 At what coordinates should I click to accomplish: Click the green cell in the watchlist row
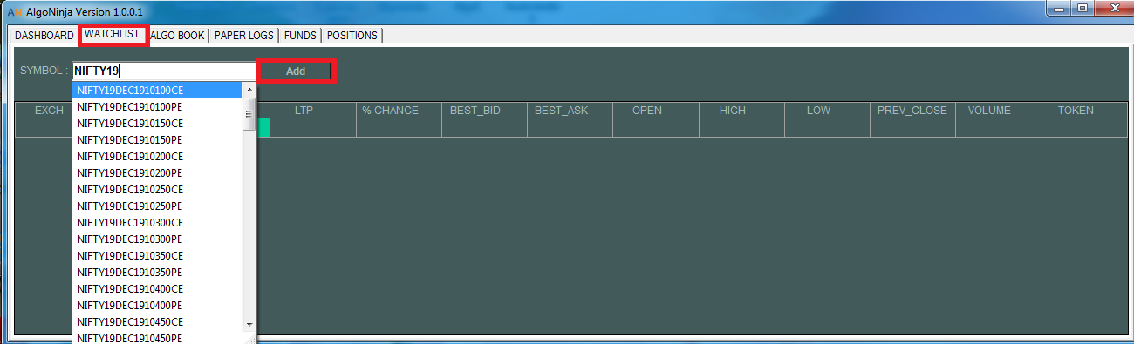coord(263,128)
